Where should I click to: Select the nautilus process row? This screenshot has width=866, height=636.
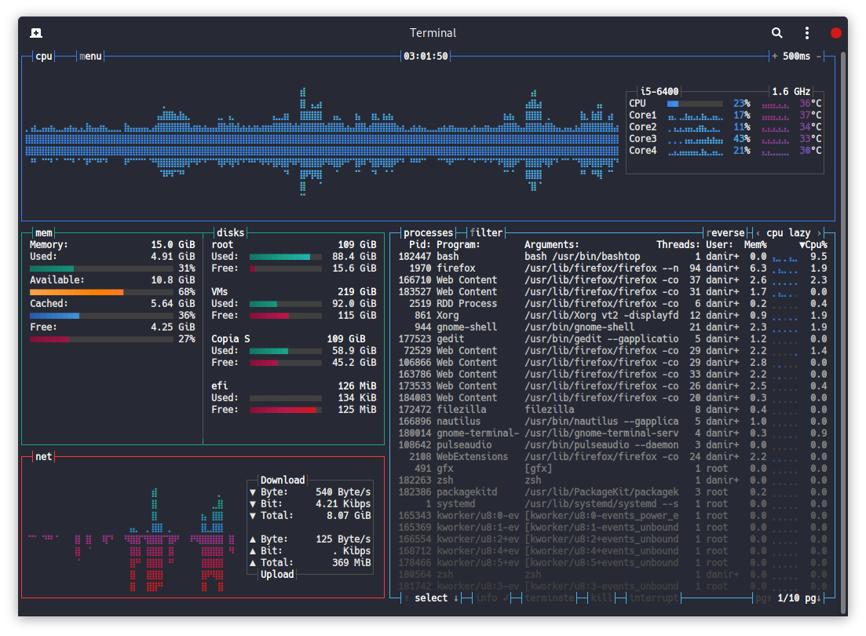[x=612, y=422]
